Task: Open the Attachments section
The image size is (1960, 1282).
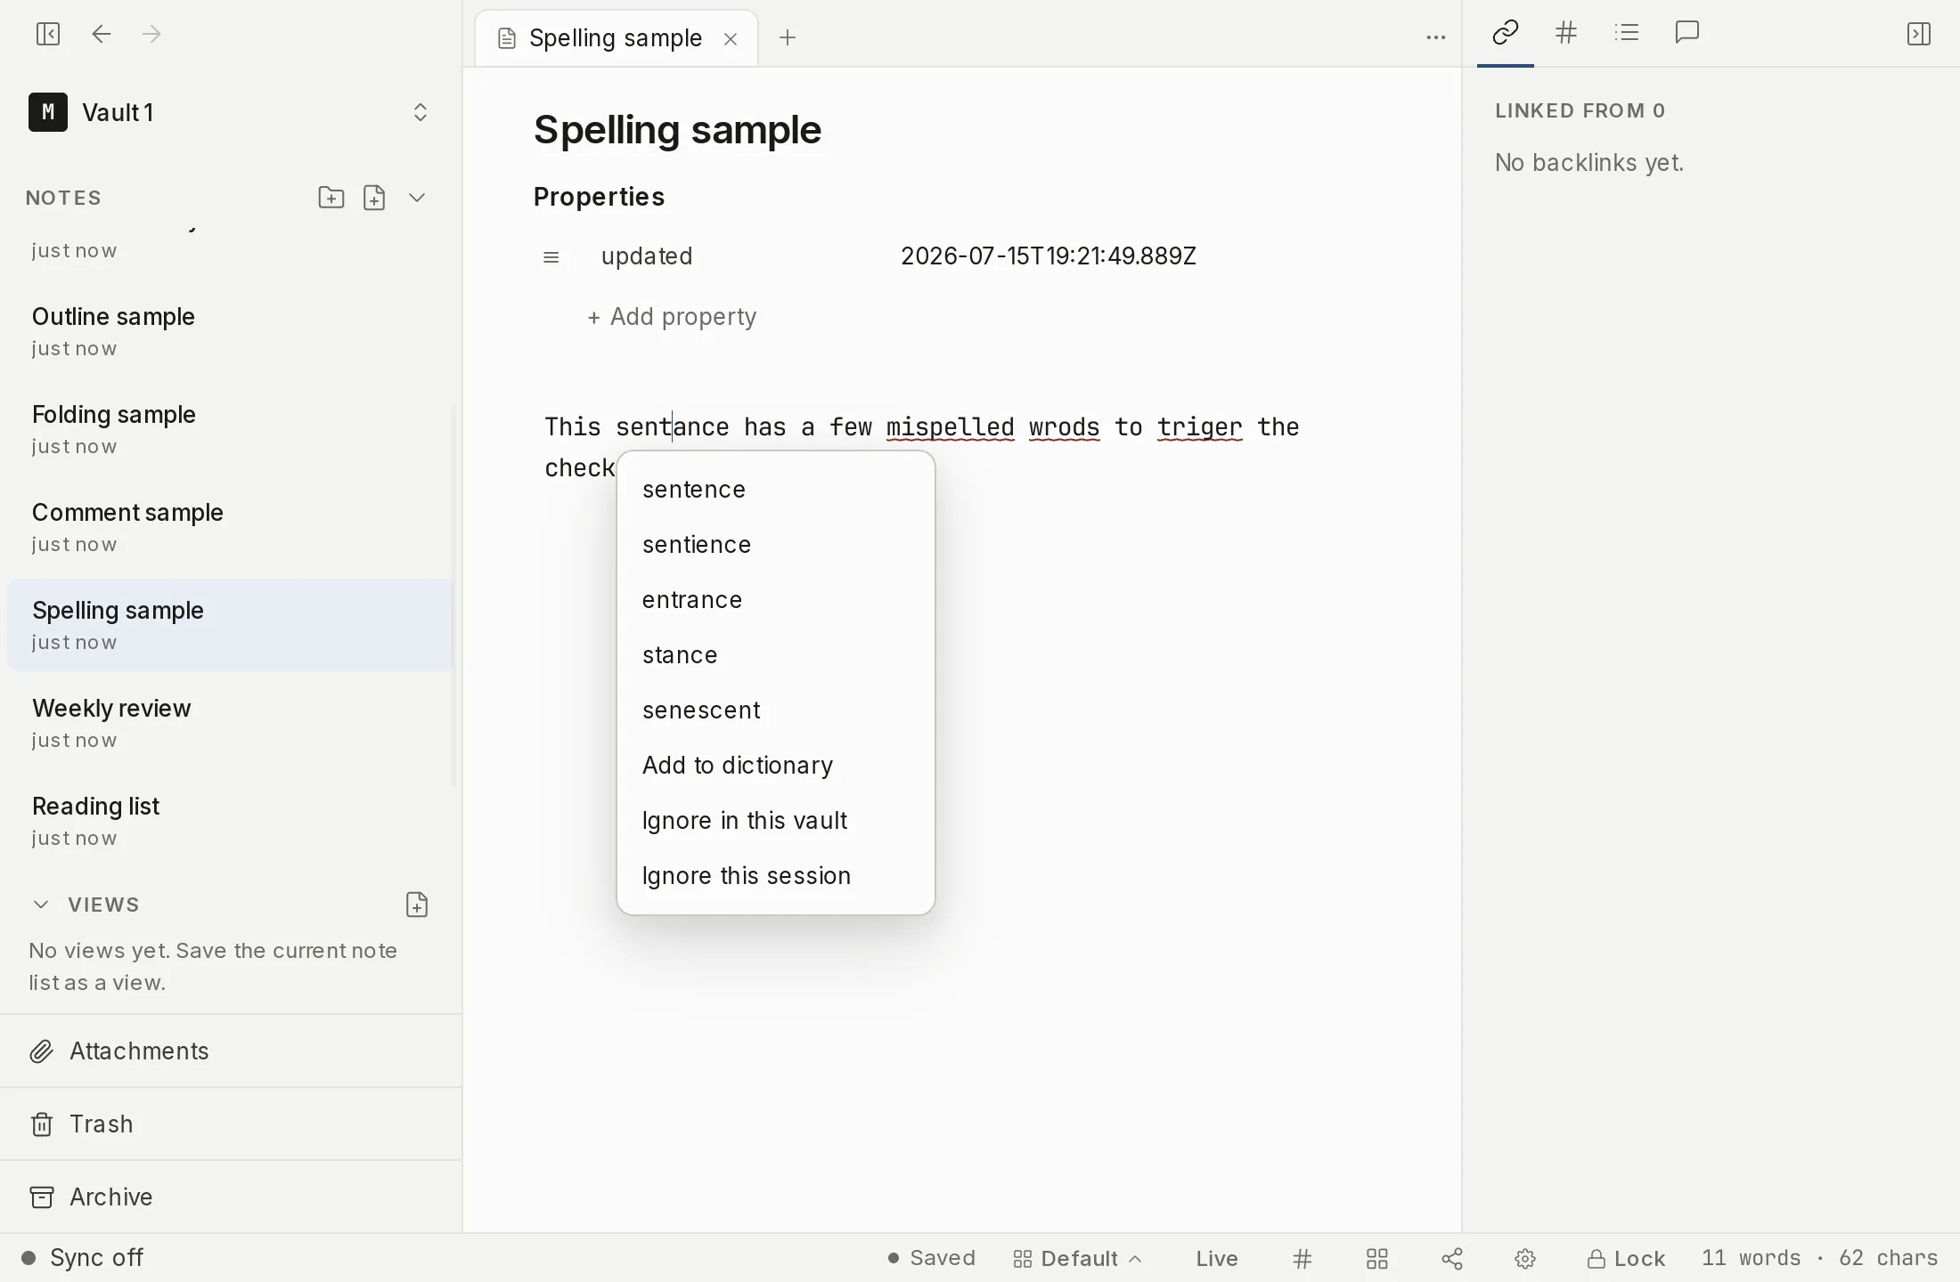Action: pos(231,1051)
